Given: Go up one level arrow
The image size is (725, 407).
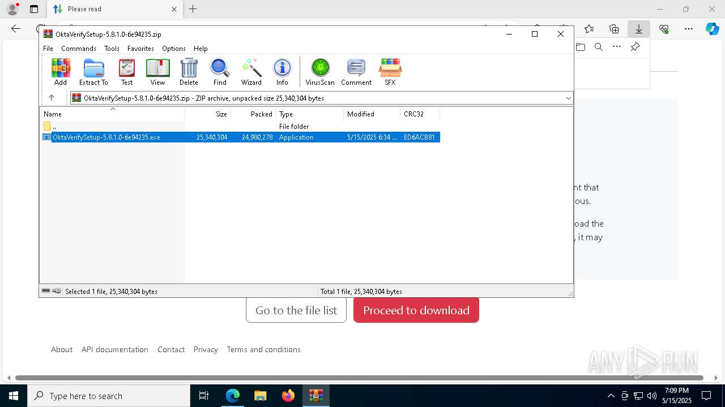Looking at the screenshot, I should (52, 98).
